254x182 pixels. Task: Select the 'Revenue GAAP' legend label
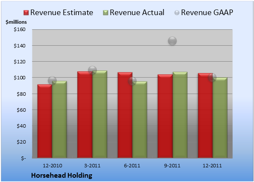point(207,13)
